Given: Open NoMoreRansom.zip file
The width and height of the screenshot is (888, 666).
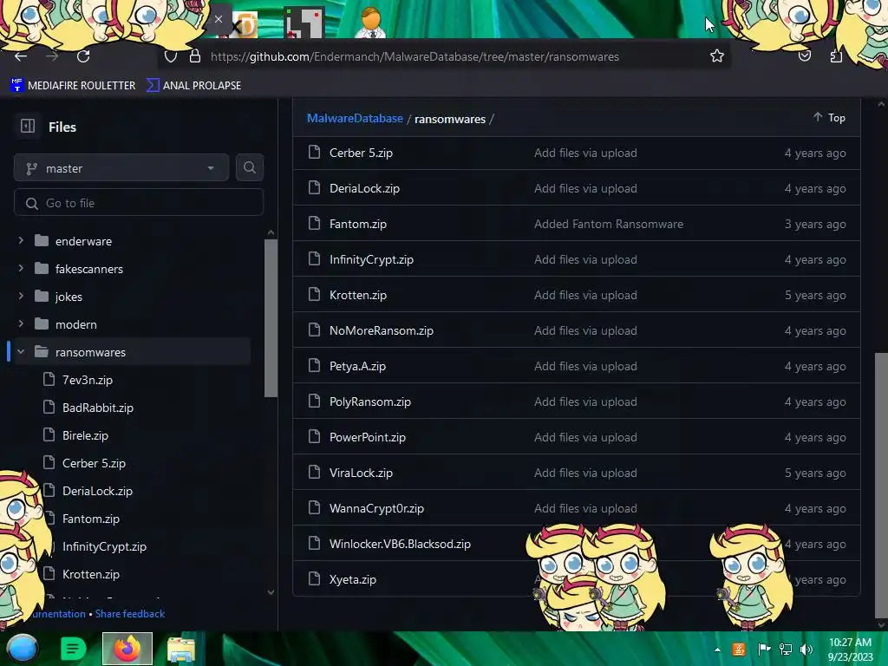Looking at the screenshot, I should point(382,330).
